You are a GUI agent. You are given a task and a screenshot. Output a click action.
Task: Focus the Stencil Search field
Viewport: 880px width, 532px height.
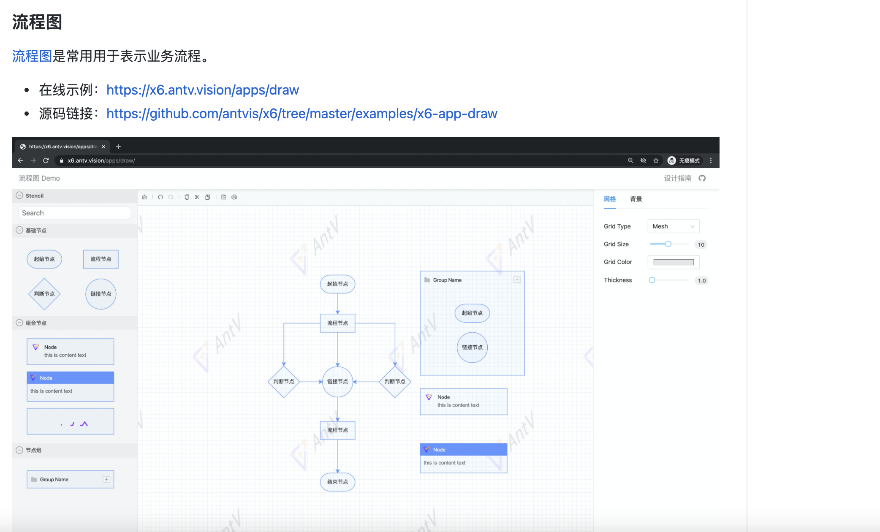(74, 213)
